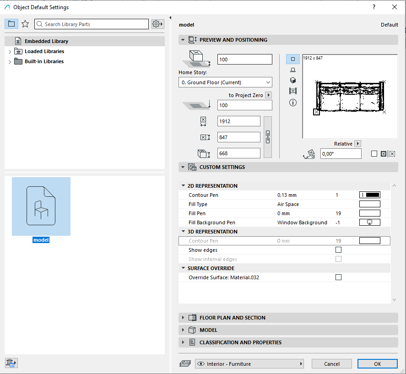Click the OK button
This screenshot has width=406, height=374.
(377, 363)
